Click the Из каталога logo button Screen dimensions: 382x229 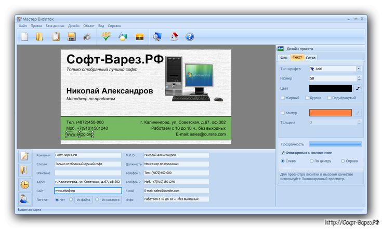[x=111, y=200]
